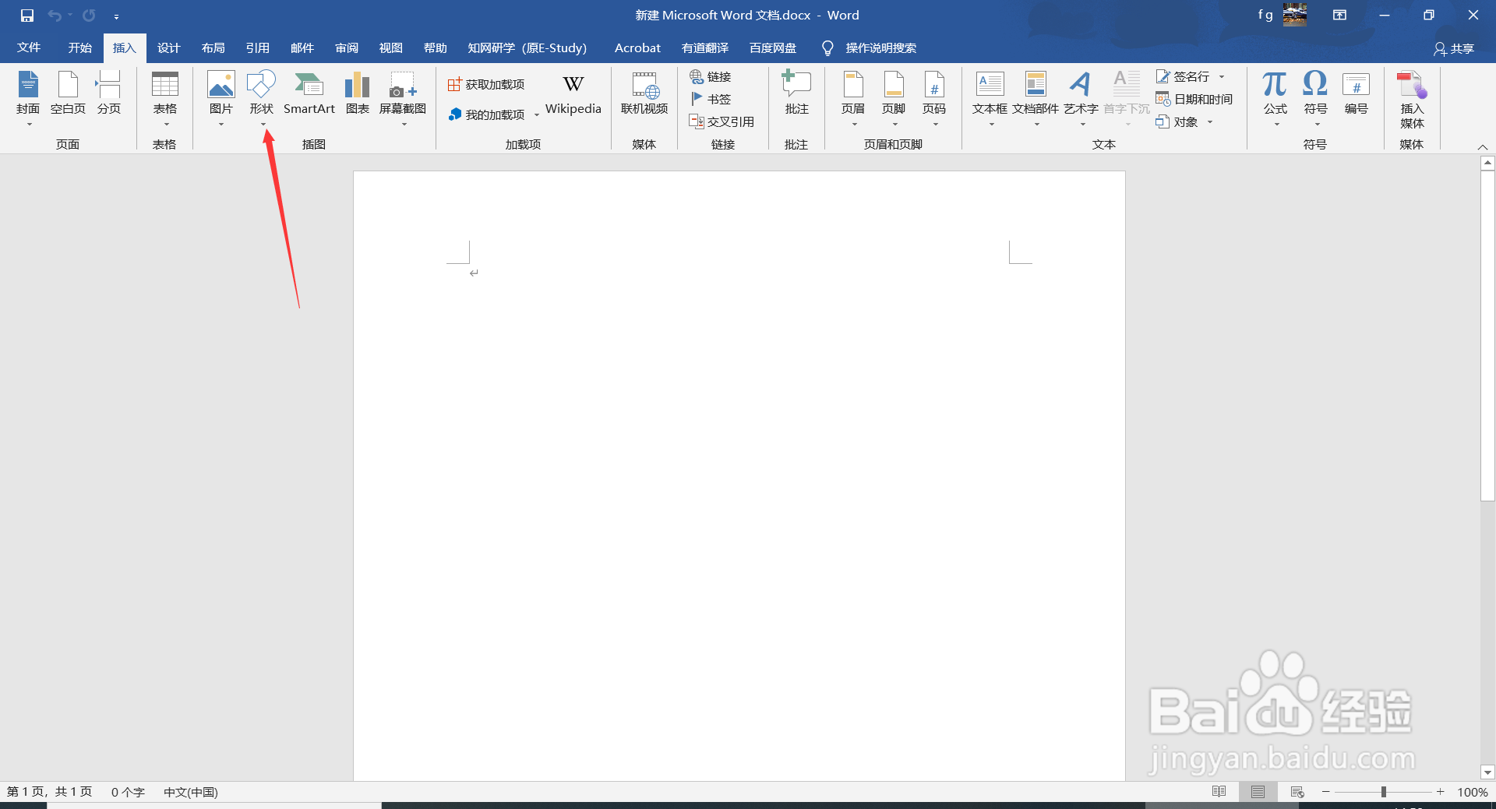1496x809 pixels.
Task: Click the 中文(中国) language indicator
Action: 191,792
